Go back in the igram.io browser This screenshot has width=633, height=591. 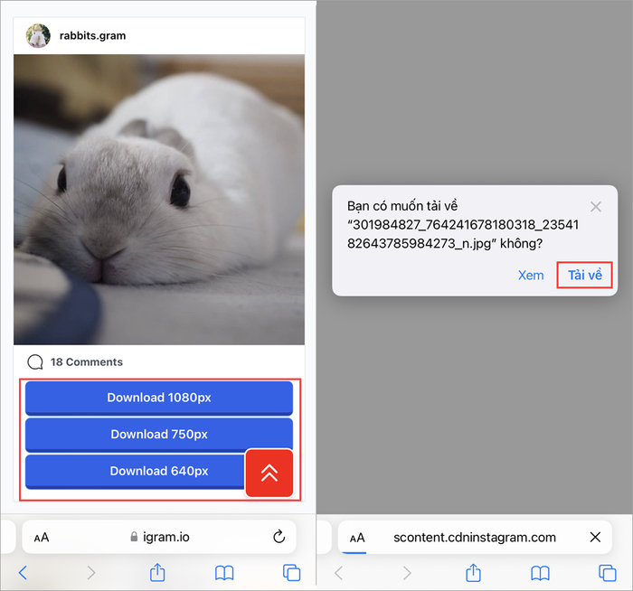pos(23,572)
